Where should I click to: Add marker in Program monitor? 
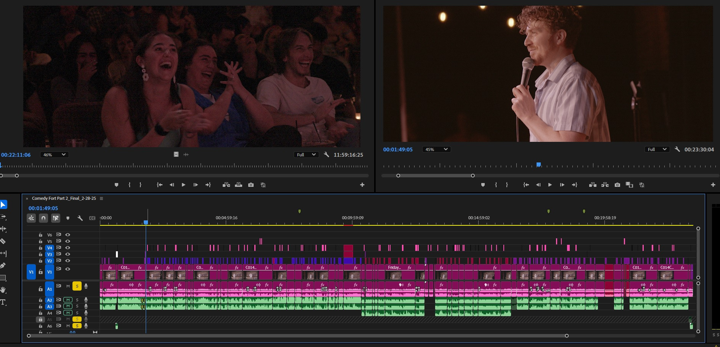pos(483,185)
